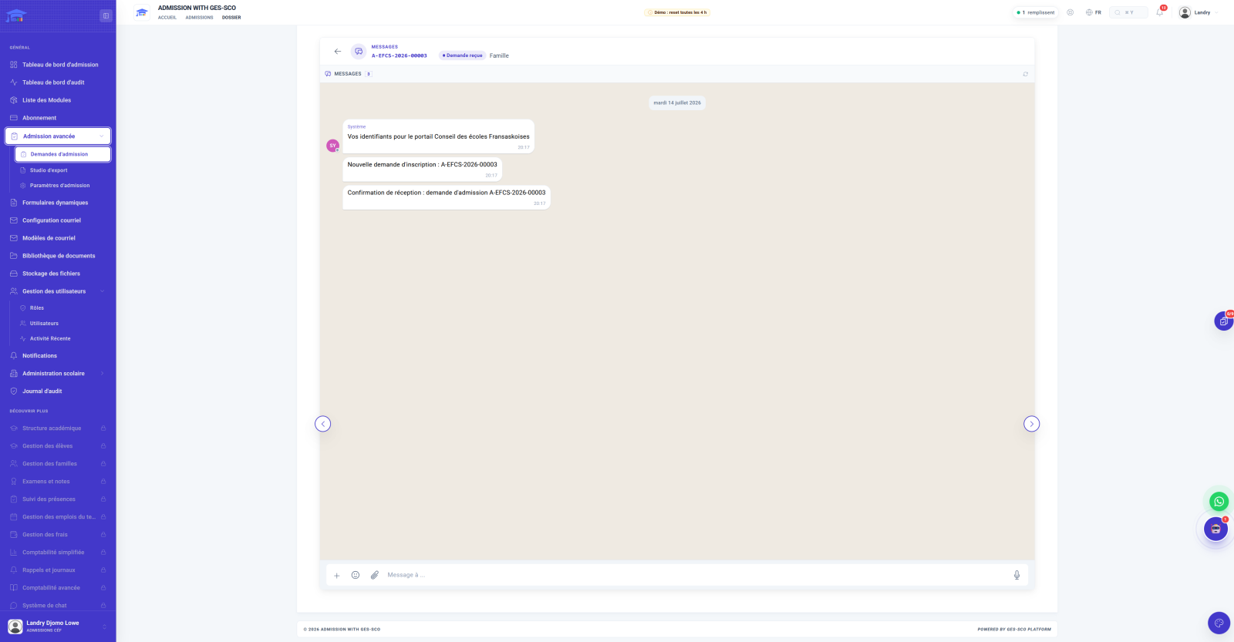Screen dimensions: 1234x642
Task: Collapse Gestion des utilisateurs section
Action: 58,291
